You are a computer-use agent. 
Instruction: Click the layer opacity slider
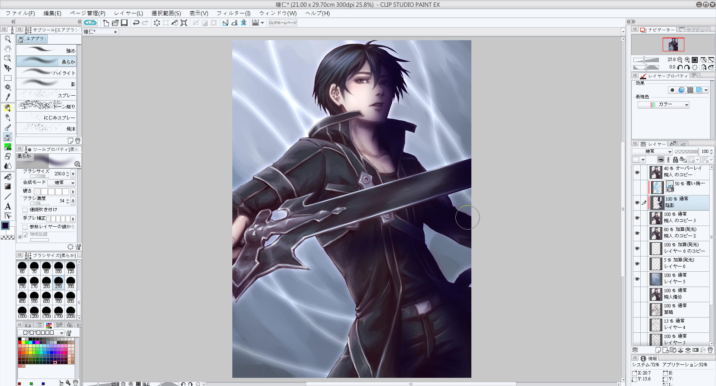687,151
